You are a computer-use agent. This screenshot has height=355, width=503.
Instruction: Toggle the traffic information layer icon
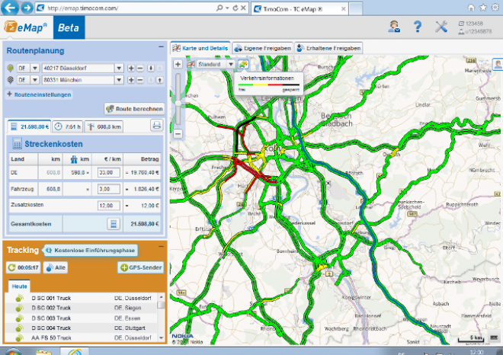[242, 65]
